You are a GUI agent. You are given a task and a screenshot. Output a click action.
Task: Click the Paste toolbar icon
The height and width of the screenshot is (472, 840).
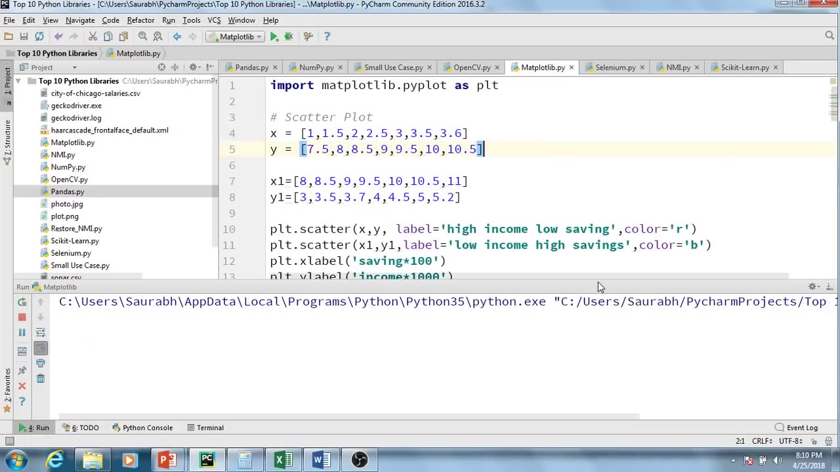click(x=123, y=37)
